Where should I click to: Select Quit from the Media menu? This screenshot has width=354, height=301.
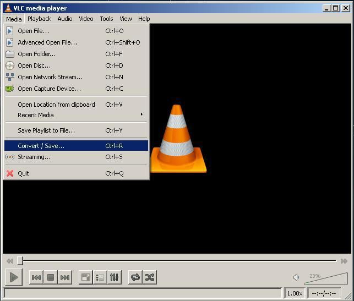click(77, 173)
